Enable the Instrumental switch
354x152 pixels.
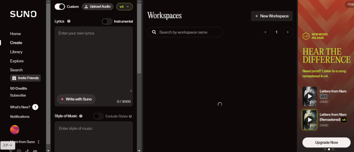click(x=107, y=21)
